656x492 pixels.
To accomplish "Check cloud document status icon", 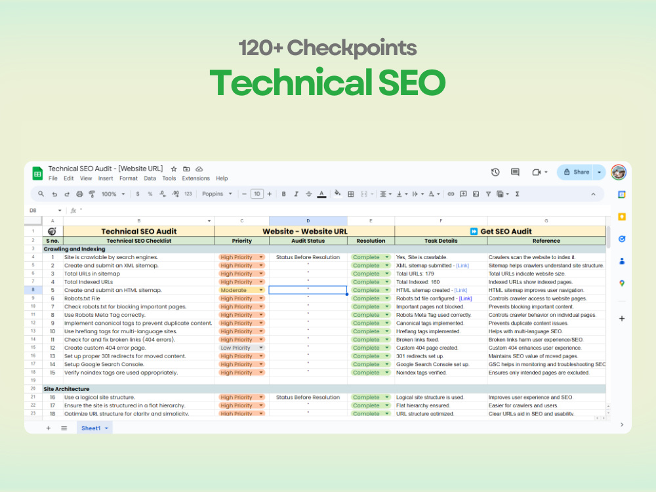I will point(199,169).
